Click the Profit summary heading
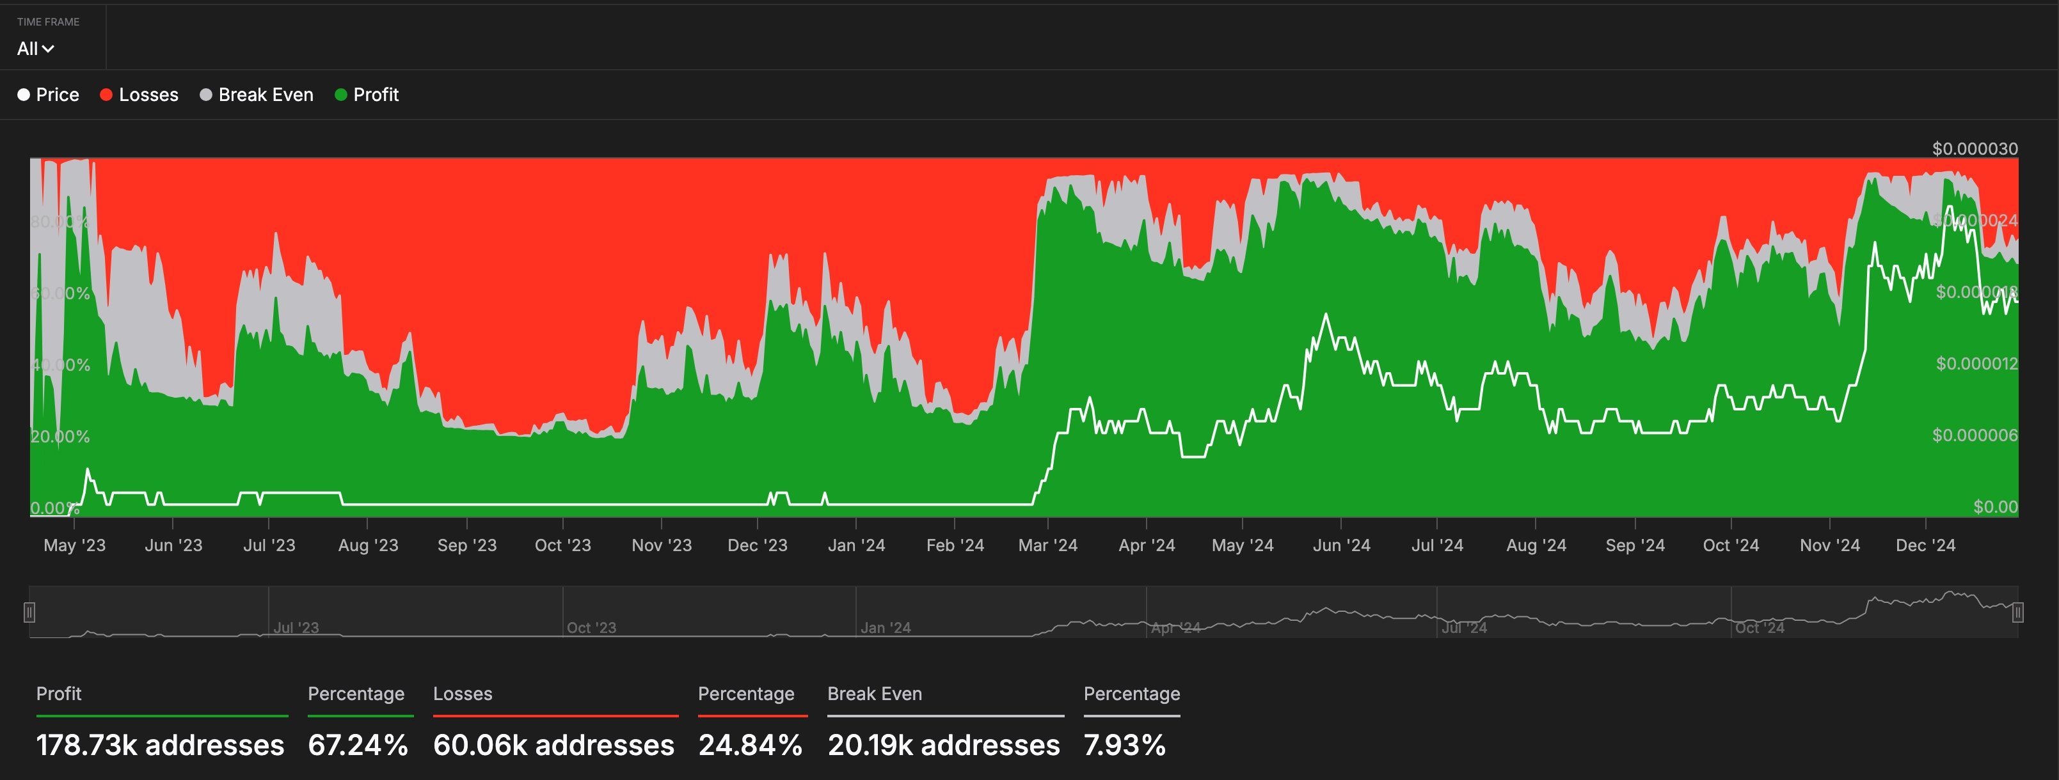Viewport: 2059px width, 780px height. [x=59, y=694]
